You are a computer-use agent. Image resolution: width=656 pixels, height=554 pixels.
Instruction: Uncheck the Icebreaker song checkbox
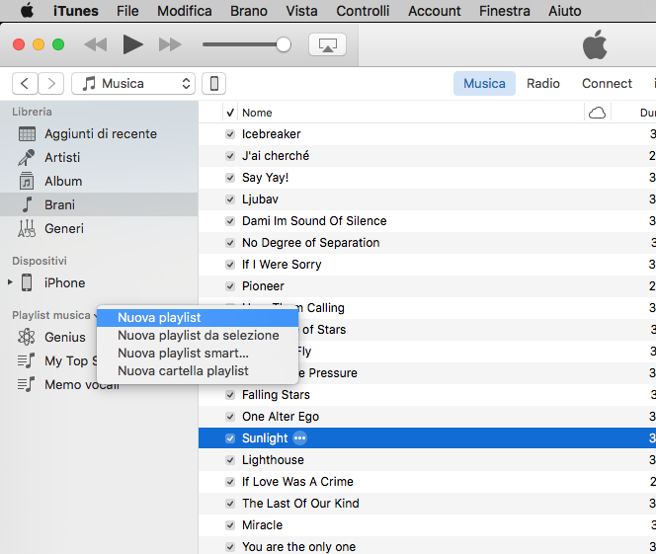point(230,134)
